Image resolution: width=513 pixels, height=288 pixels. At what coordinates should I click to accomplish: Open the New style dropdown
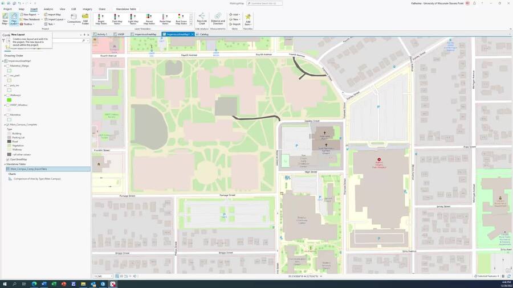click(235, 19)
